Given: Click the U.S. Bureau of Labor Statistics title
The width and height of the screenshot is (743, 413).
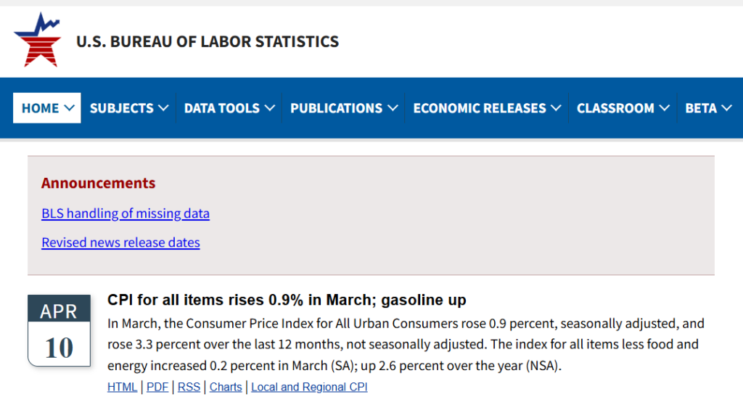Looking at the screenshot, I should point(208,41).
